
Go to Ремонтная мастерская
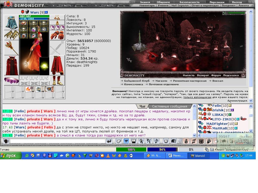pos(190,81)
